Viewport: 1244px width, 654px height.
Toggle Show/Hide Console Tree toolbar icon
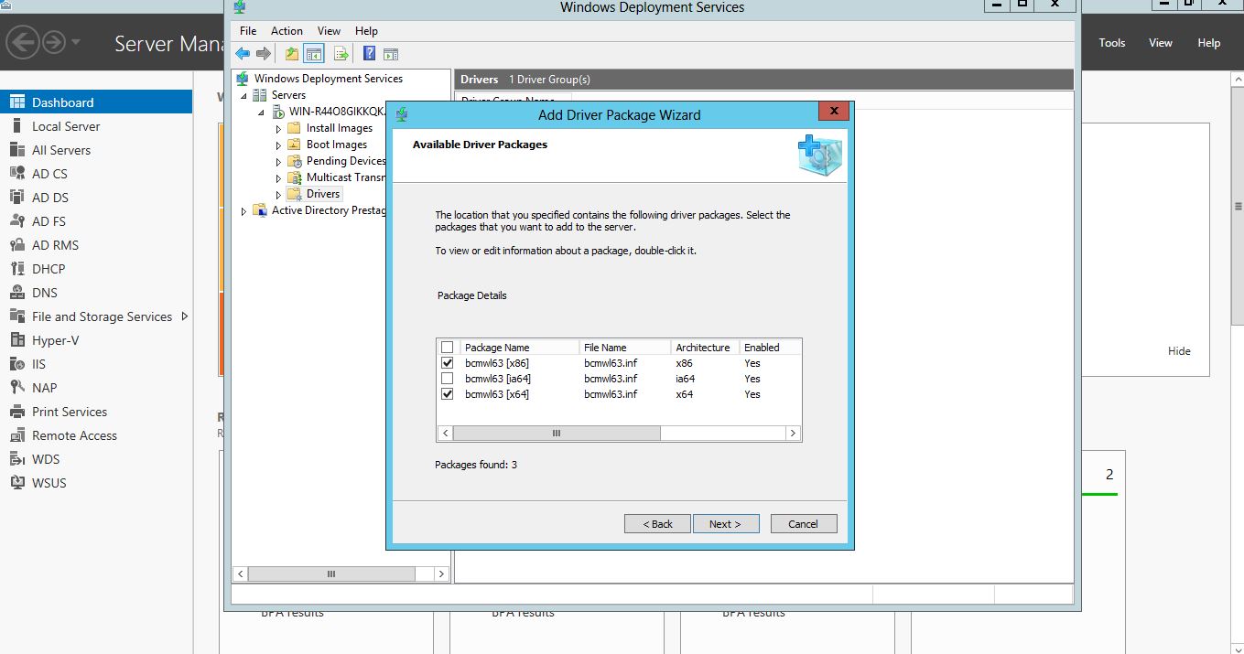pos(314,54)
